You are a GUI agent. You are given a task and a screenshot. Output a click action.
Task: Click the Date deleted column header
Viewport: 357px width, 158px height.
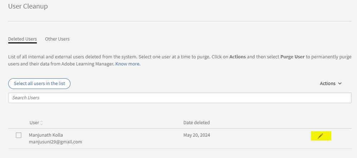(x=196, y=123)
